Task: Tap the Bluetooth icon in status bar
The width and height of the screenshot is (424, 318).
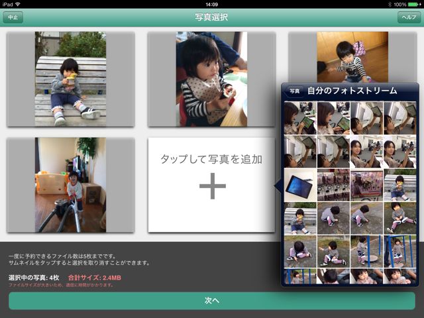Action: tap(390, 5)
